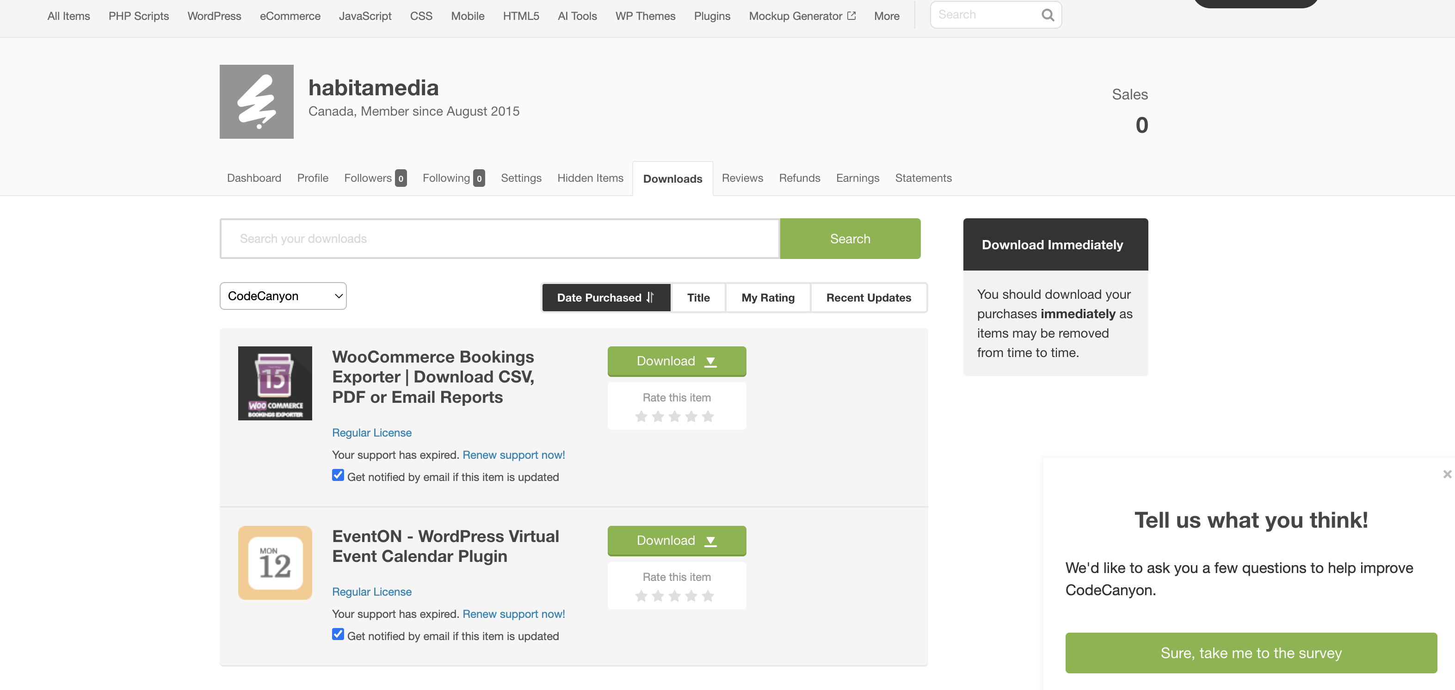Switch to the Dashboard tab
Screen dimensions: 1455x690
point(254,179)
